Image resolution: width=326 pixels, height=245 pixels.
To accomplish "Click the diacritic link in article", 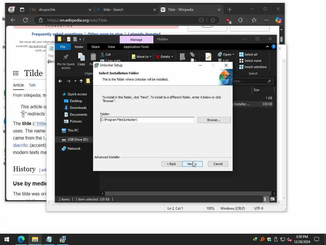I will pyautogui.click(x=21, y=145).
